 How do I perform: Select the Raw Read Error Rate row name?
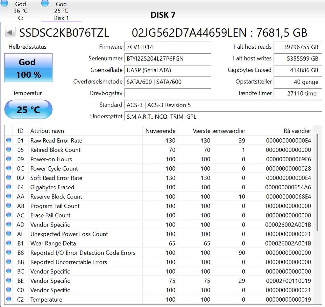click(56, 141)
